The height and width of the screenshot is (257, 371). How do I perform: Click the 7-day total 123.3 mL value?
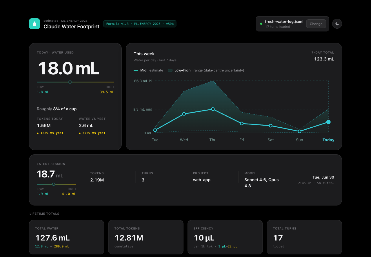point(324,59)
